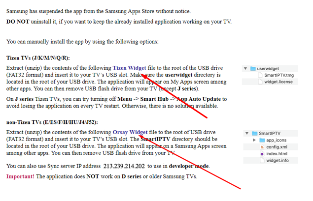
Task: Click the 'Tizen TVs (J/K/M/N/Q/R):' heading
Action: 38,58
